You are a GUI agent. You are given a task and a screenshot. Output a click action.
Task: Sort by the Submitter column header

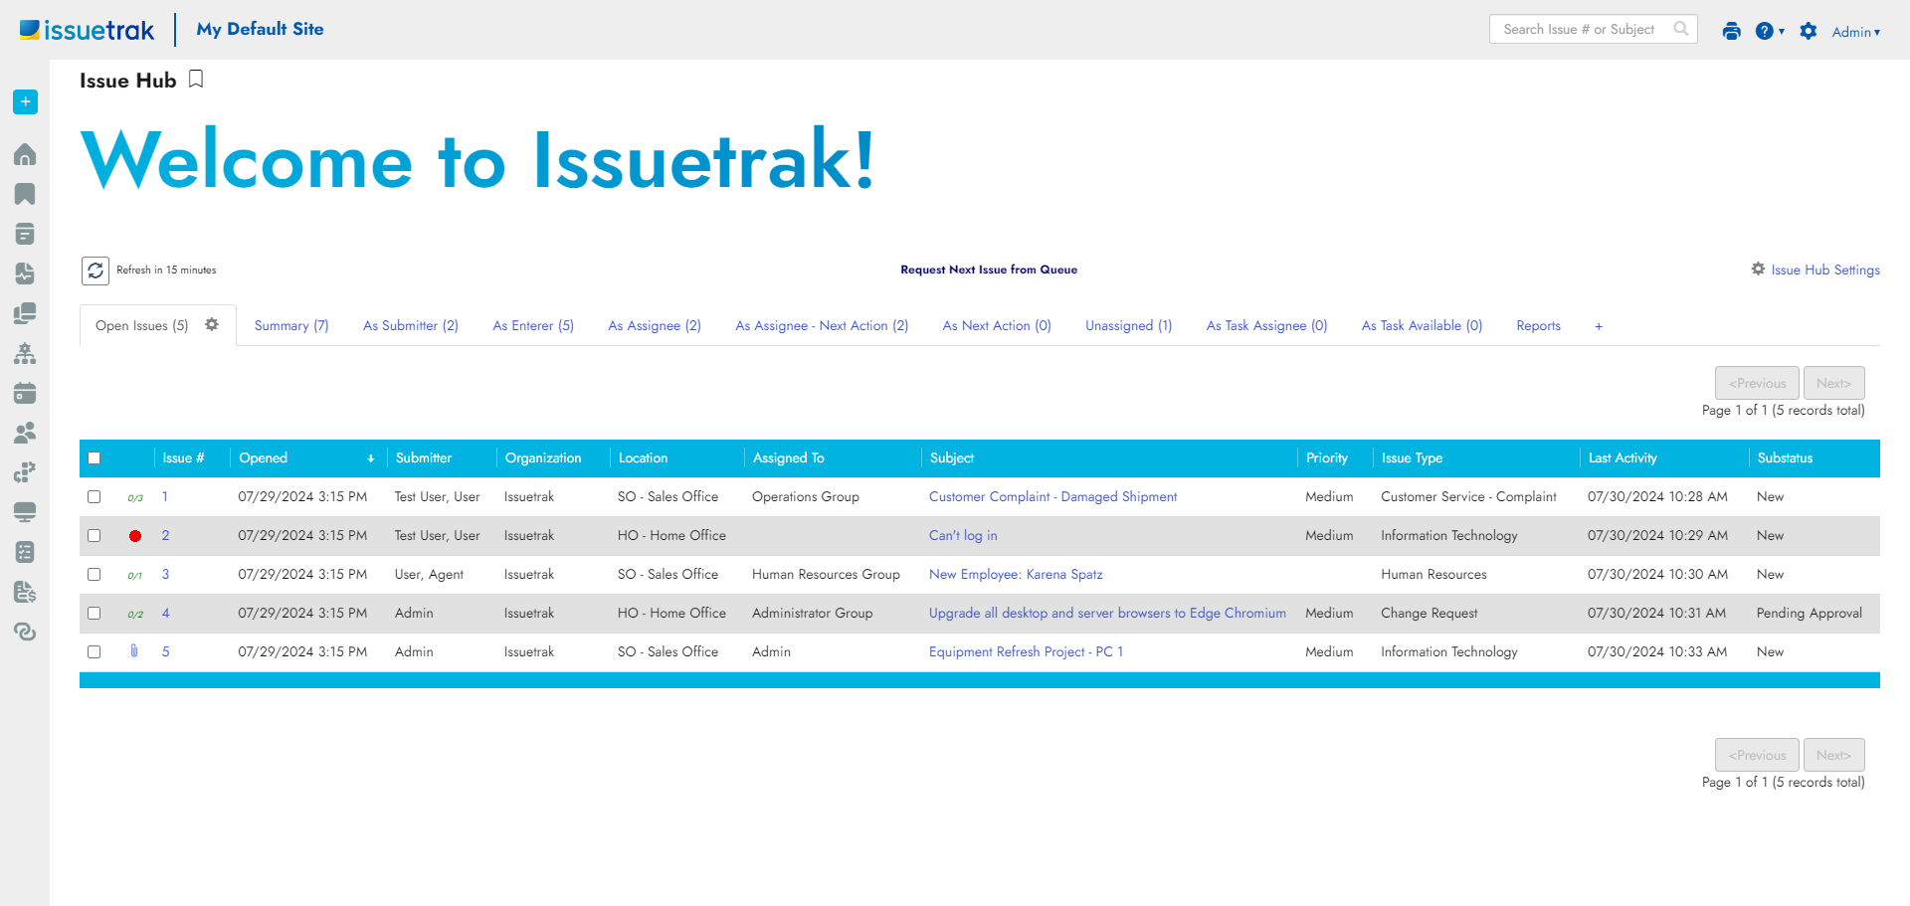point(424,457)
